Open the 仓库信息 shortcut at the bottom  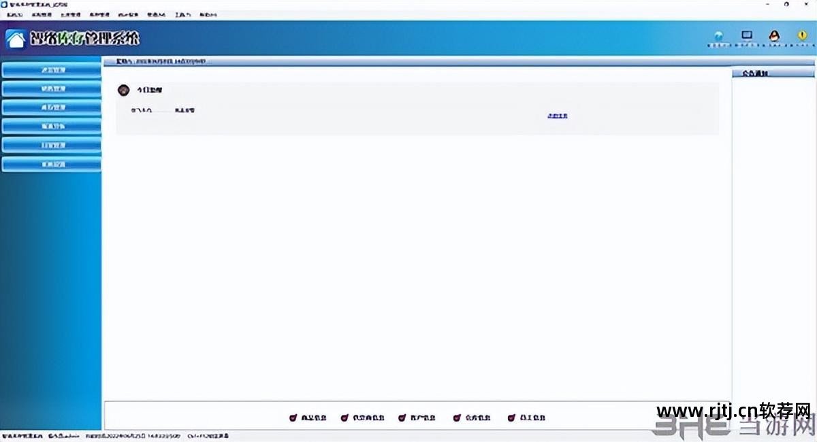[472, 418]
